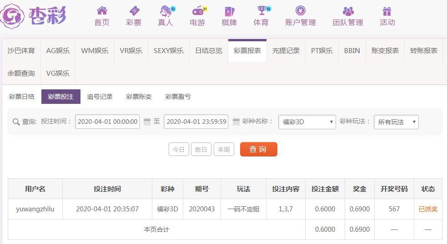Open 彩票日结 sub-tab
This screenshot has height=244, width=447.
[22, 97]
